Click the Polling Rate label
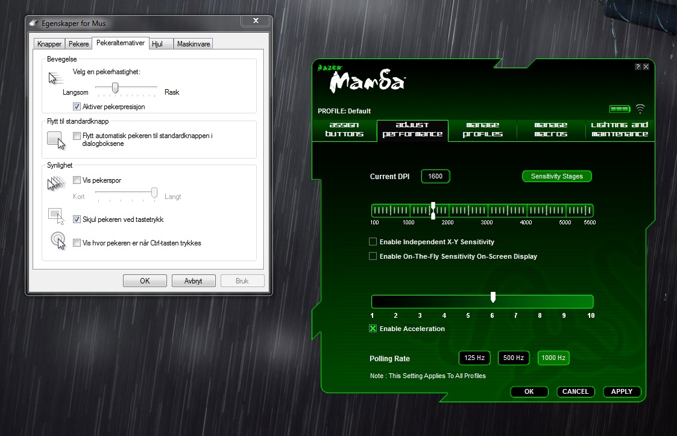The width and height of the screenshot is (677, 436). [x=389, y=359]
